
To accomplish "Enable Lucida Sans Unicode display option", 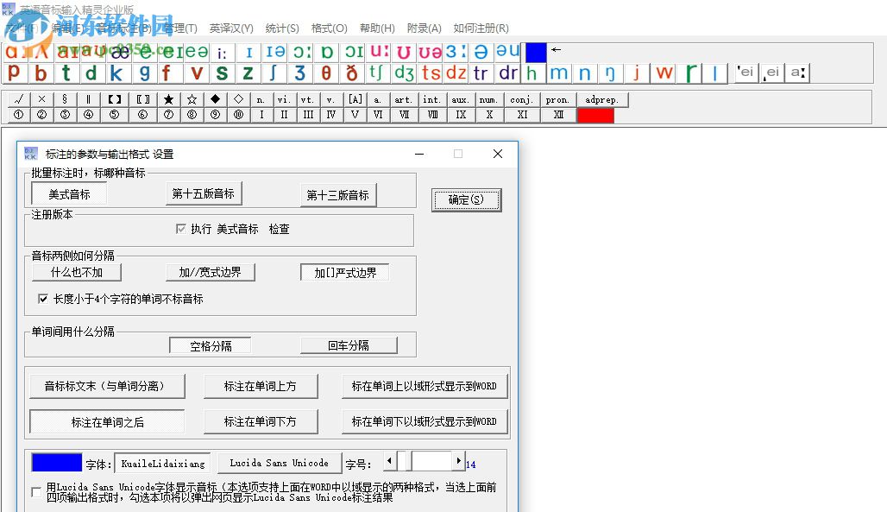I will [x=35, y=490].
